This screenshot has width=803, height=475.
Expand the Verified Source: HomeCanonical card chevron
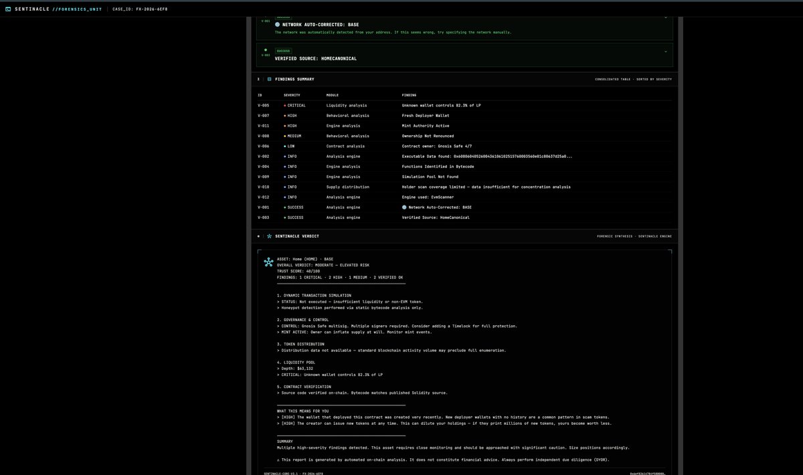pos(665,51)
